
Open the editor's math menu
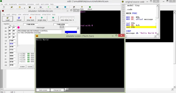point(37,4)
